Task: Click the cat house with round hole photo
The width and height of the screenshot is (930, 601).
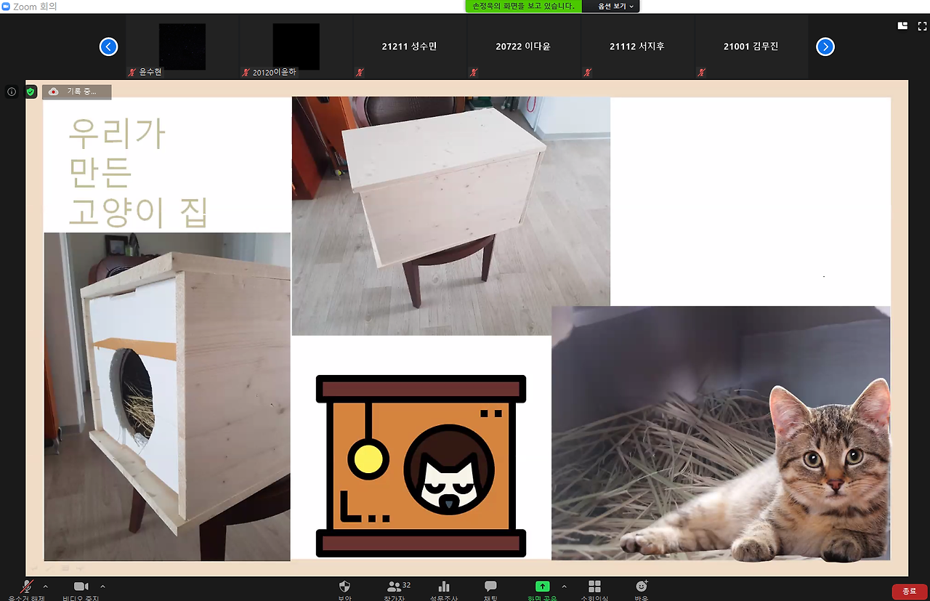Action: click(167, 397)
